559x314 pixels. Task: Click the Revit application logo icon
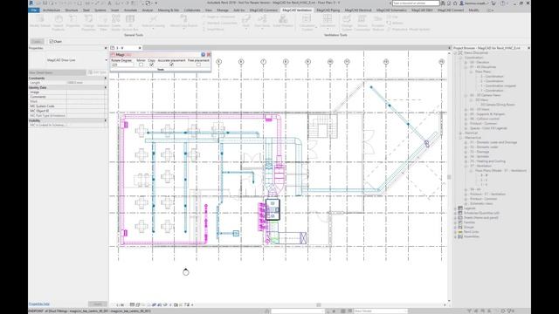31,3
